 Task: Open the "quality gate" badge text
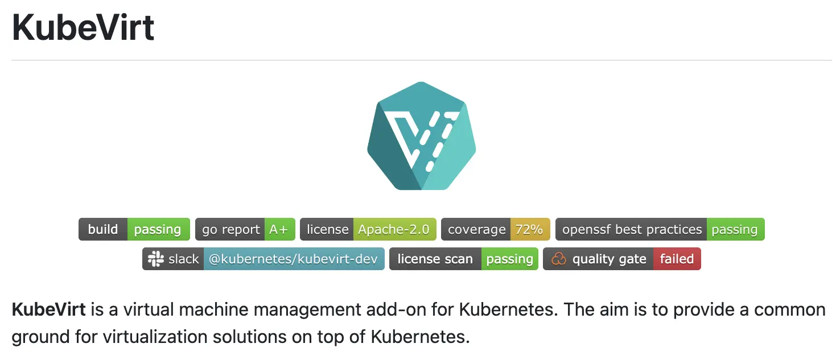(x=609, y=259)
